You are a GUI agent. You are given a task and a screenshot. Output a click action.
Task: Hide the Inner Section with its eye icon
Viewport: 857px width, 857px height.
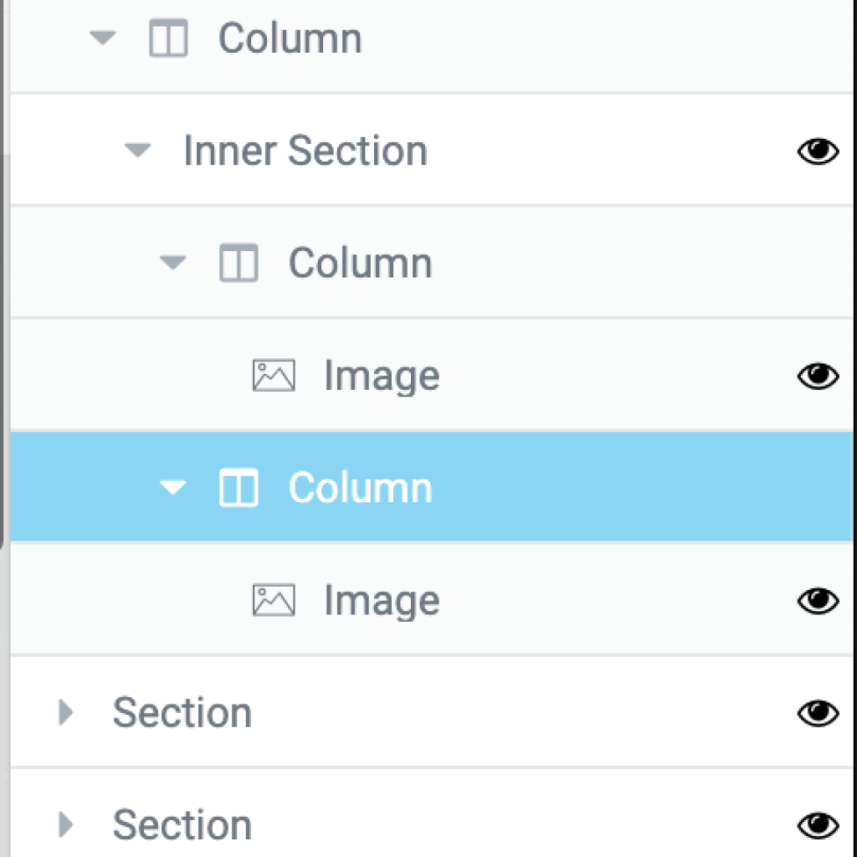(818, 151)
